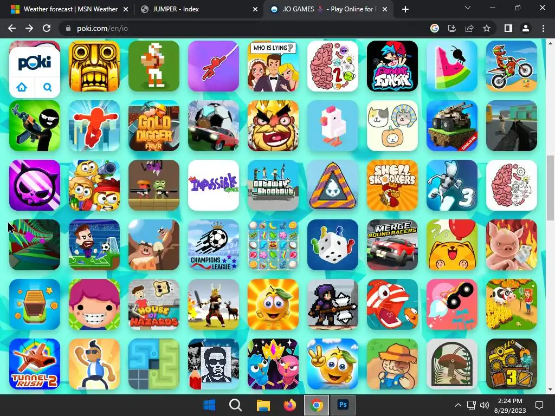Launch the Friday Night Funkin game tile
Viewport: 555px width, 416px height.
click(x=392, y=66)
